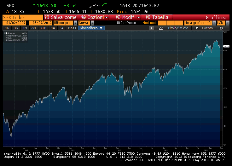Screen dimensions: 232x166
Task: Select the 1G time range
Action: tap(7, 28)
